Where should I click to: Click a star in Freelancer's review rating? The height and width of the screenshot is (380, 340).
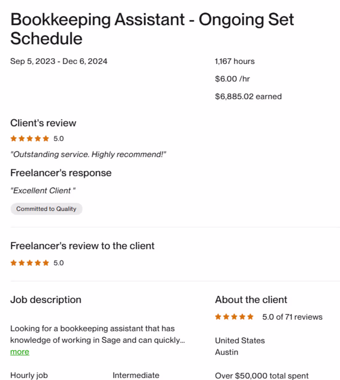(x=30, y=263)
